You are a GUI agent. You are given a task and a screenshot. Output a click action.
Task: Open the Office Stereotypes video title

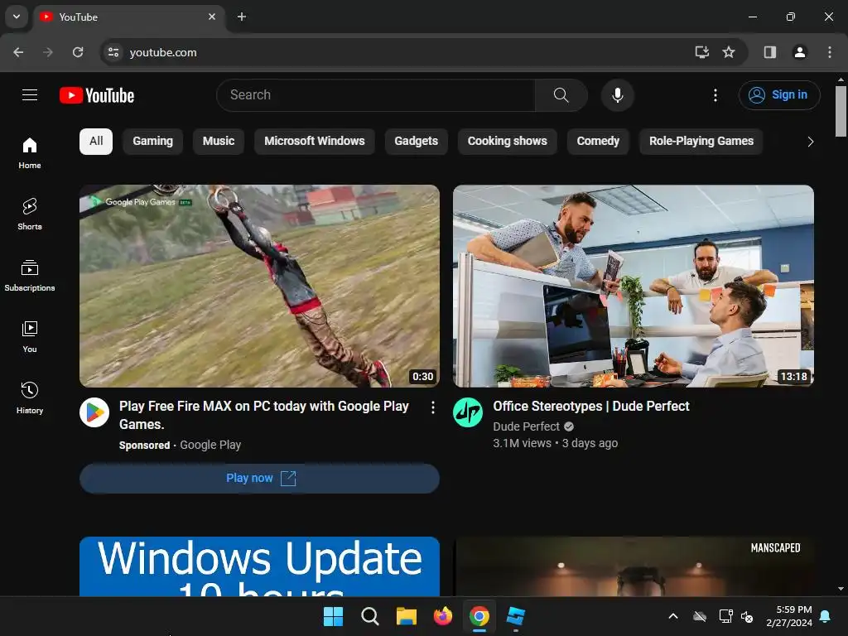coord(591,406)
